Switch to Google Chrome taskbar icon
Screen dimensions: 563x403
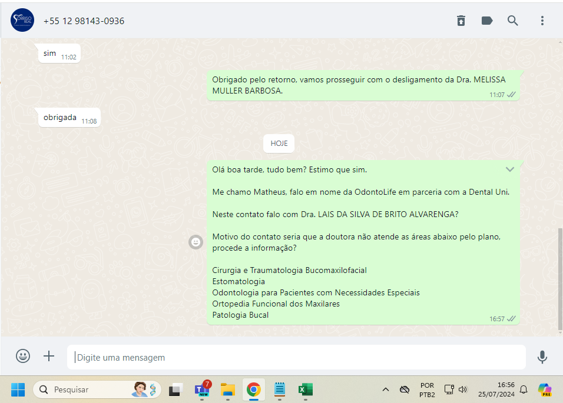254,389
